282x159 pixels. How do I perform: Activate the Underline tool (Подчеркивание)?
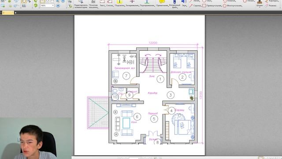(x=147, y=4)
